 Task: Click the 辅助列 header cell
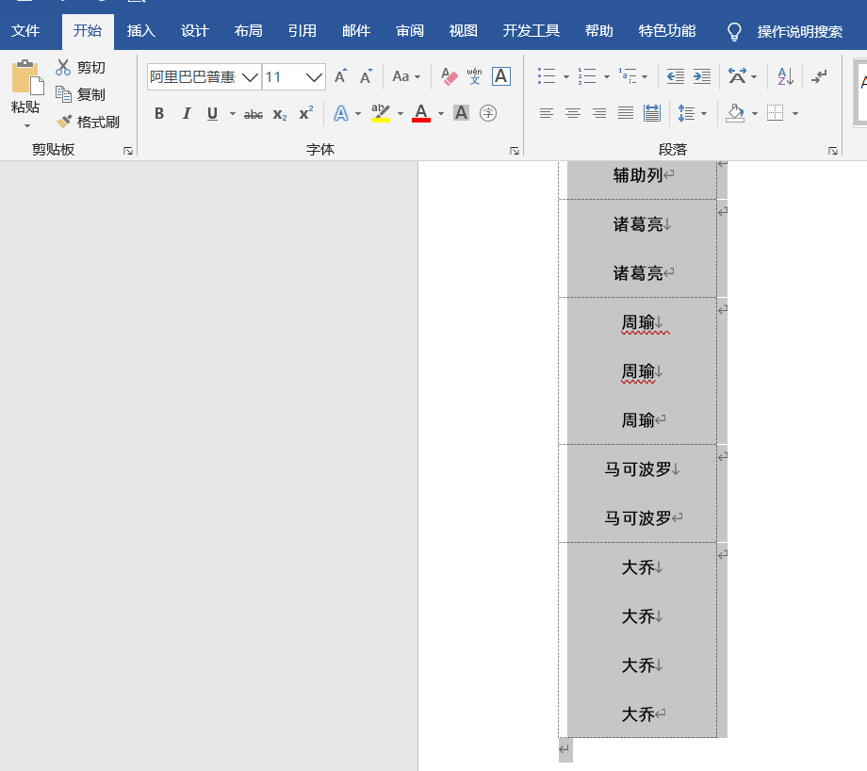pyautogui.click(x=638, y=175)
